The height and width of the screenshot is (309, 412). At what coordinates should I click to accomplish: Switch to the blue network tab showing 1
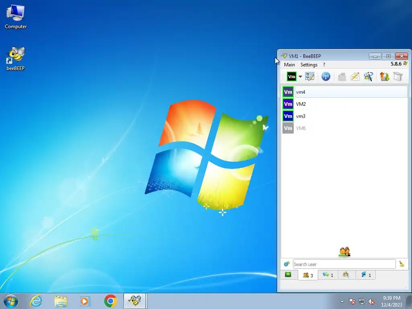click(x=366, y=275)
